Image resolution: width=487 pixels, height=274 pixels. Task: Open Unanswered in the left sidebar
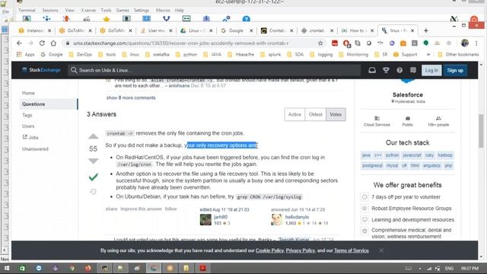point(35,149)
